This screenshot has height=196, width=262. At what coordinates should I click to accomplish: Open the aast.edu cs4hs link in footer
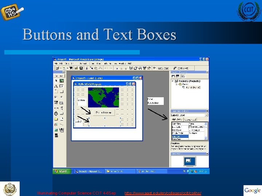click(163, 193)
